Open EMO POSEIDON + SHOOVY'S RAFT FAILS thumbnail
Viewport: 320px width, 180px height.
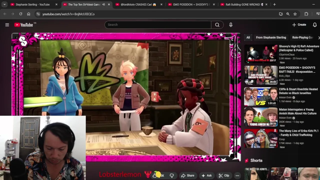pyautogui.click(x=261, y=75)
